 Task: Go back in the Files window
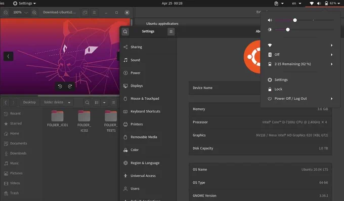(6, 102)
